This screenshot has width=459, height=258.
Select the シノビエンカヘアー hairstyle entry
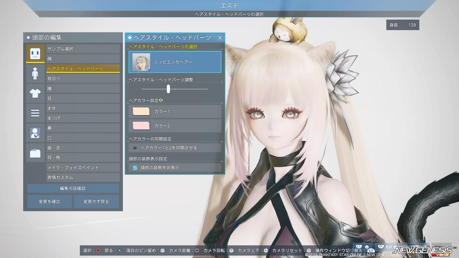[175, 62]
